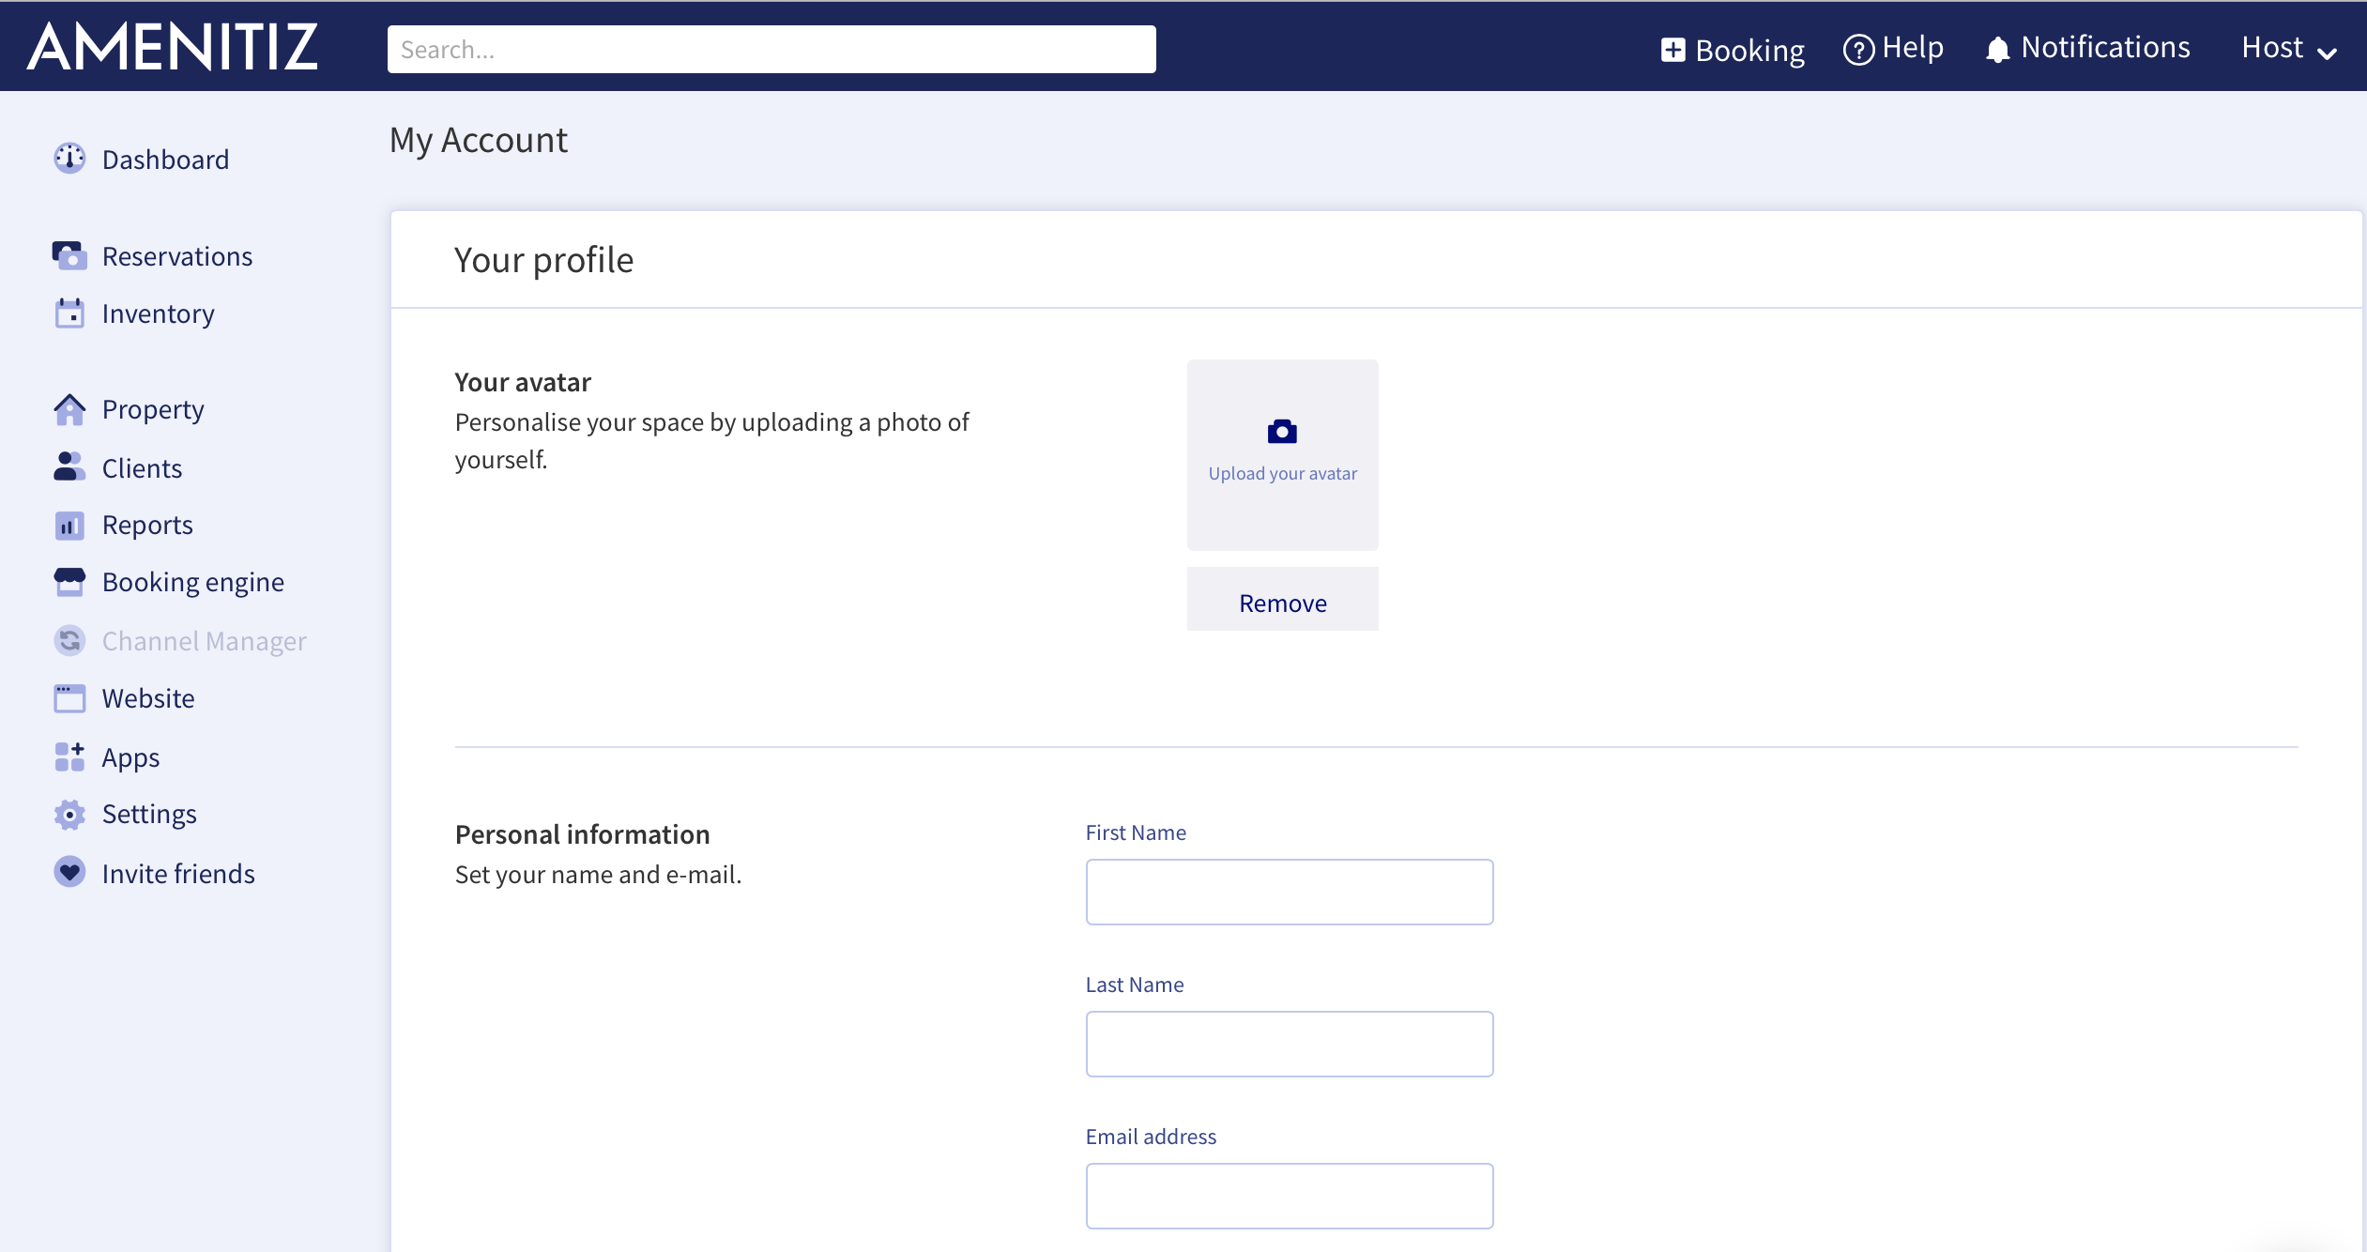
Task: Click the Booking button in header
Action: click(x=1733, y=50)
